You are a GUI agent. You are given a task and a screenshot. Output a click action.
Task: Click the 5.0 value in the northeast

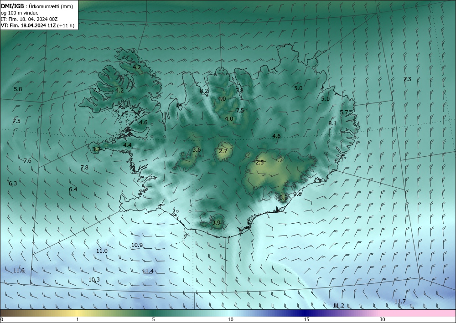298,88
